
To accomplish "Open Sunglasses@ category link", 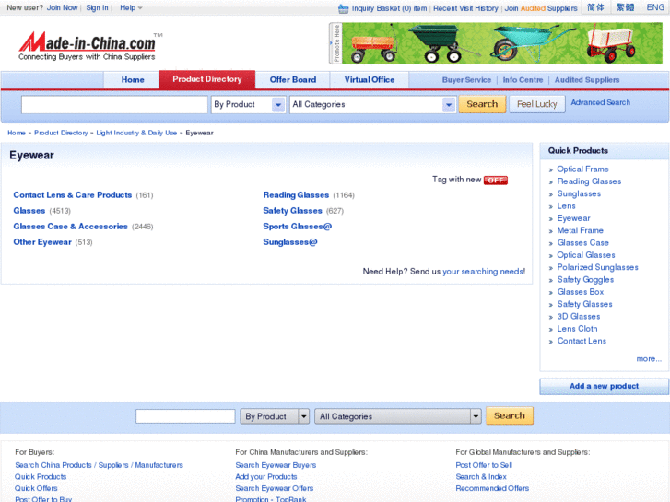I will [x=290, y=242].
